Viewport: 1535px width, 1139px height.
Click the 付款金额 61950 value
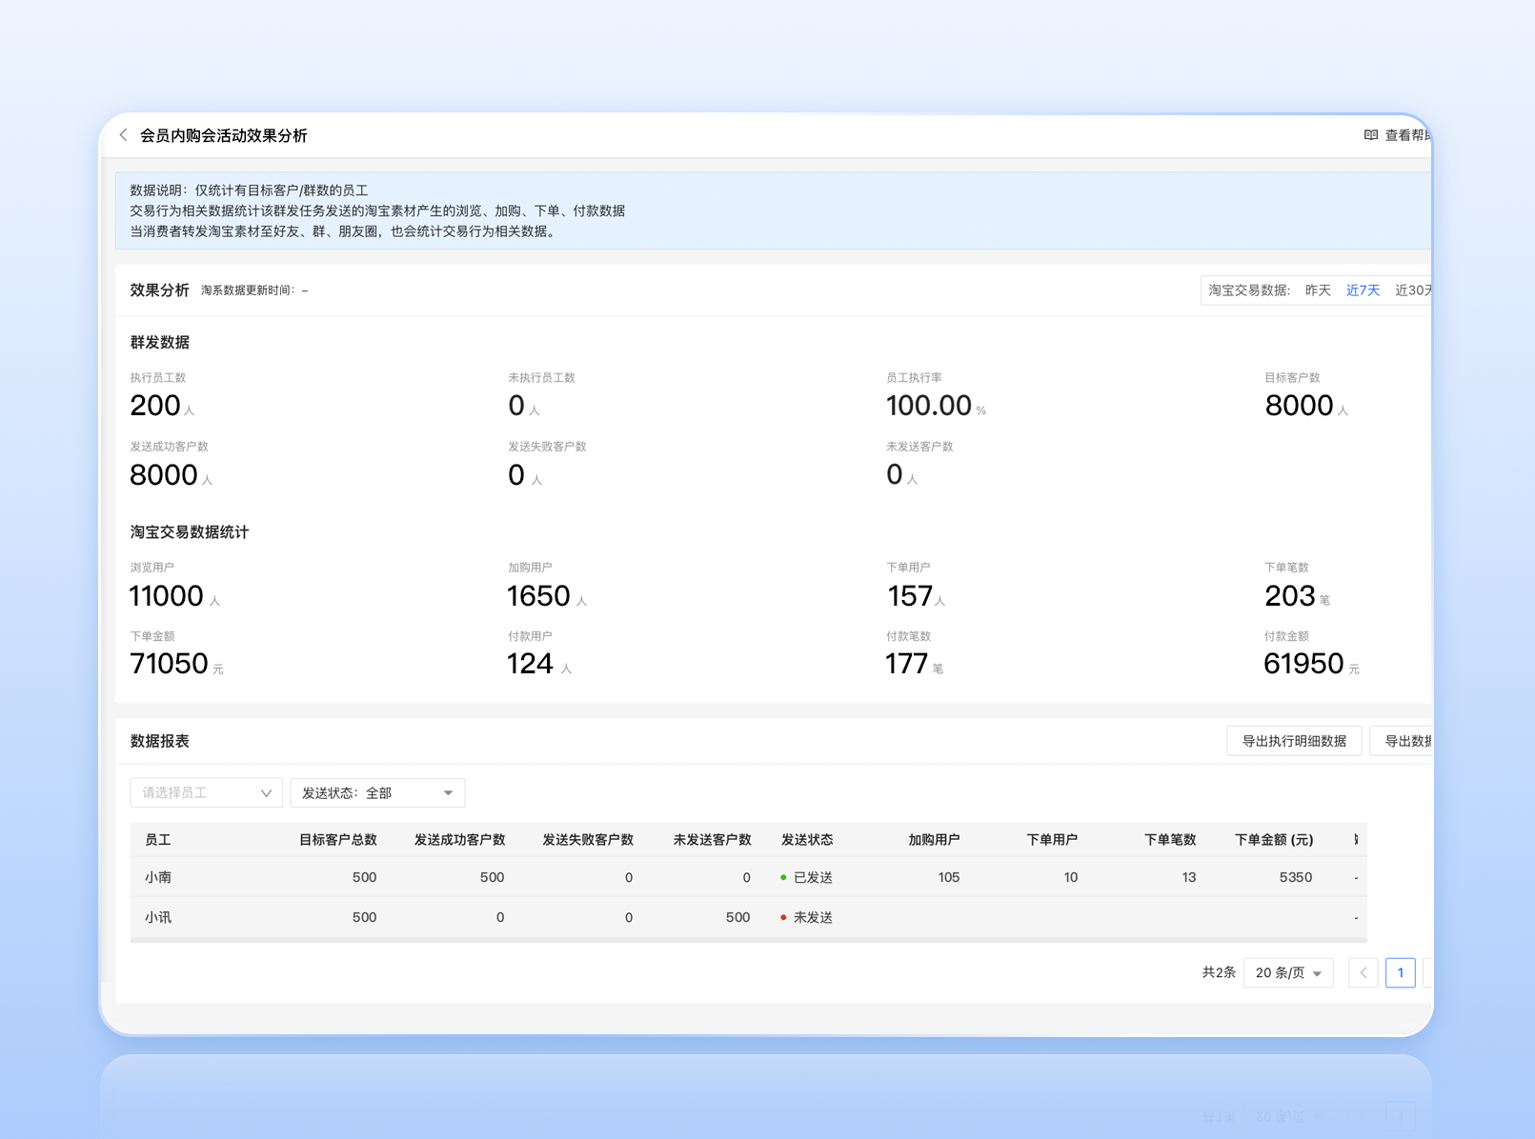click(1303, 664)
